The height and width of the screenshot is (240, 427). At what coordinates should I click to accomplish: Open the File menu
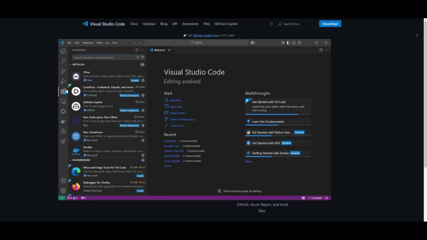69,43
